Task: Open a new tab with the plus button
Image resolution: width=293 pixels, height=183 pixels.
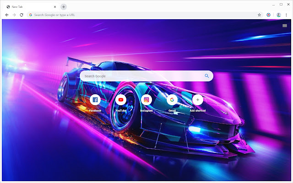Action: 64,7
